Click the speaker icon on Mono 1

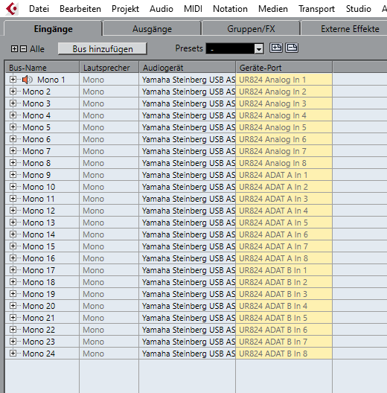(27, 80)
